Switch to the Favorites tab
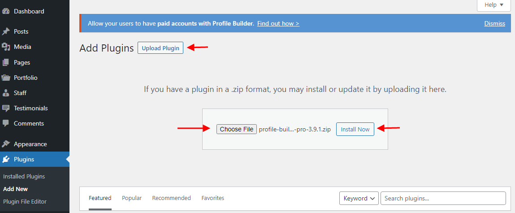The height and width of the screenshot is (213, 515). (213, 198)
